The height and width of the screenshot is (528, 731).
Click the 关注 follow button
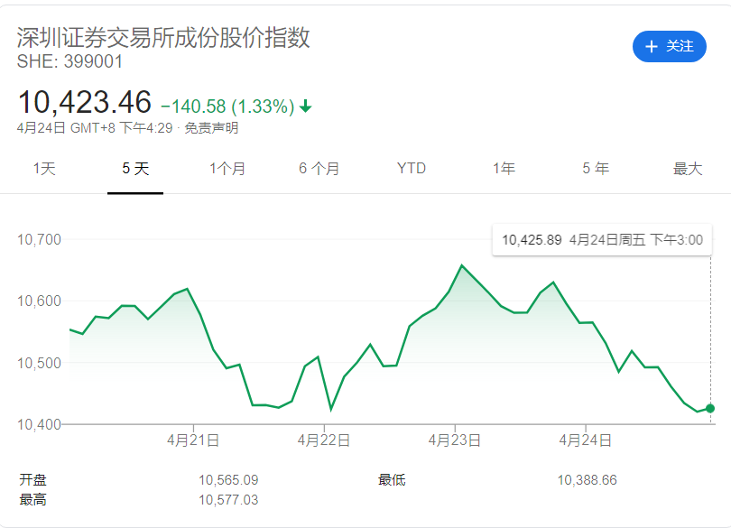pos(669,46)
